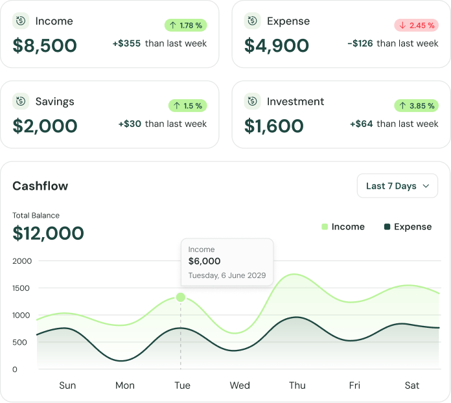451x403 pixels.
Task: Click the chevron on the date range selector
Action: [x=426, y=186]
